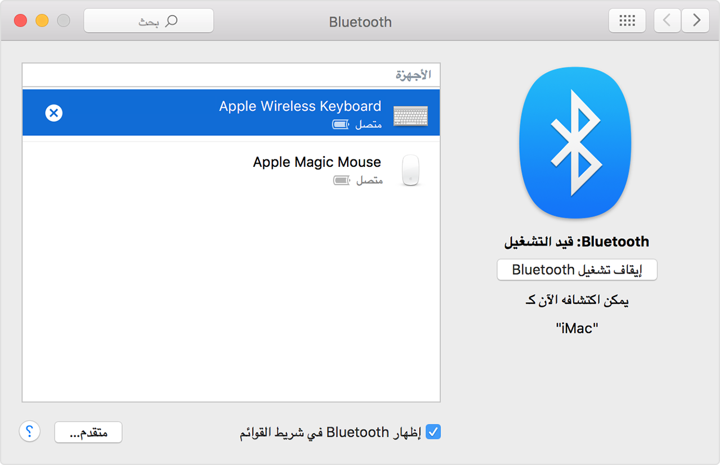The height and width of the screenshot is (465, 720).
Task: Show all preferences grid icon
Action: (627, 21)
